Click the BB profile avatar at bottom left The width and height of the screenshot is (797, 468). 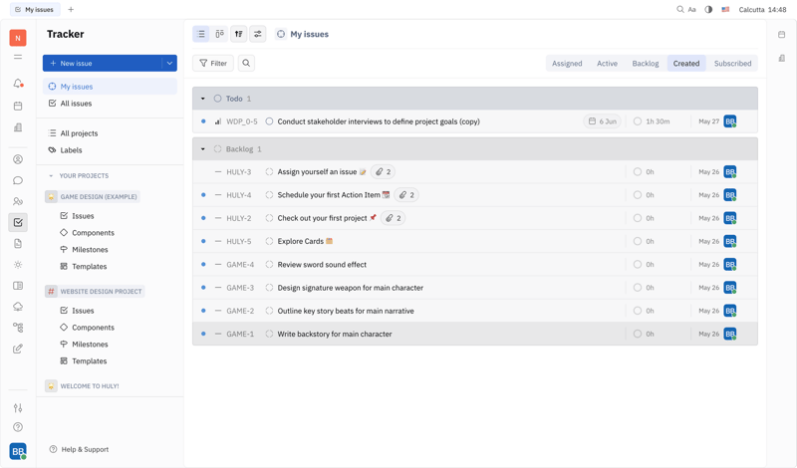coord(18,451)
